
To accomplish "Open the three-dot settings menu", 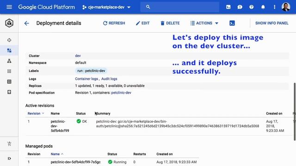I will 274,7.
